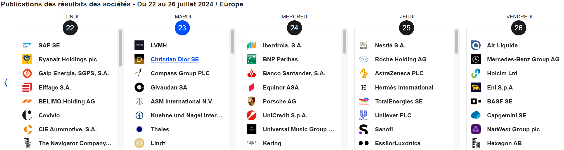Open Hermès International company entry
This screenshot has height=150, width=564.
[x=404, y=88]
